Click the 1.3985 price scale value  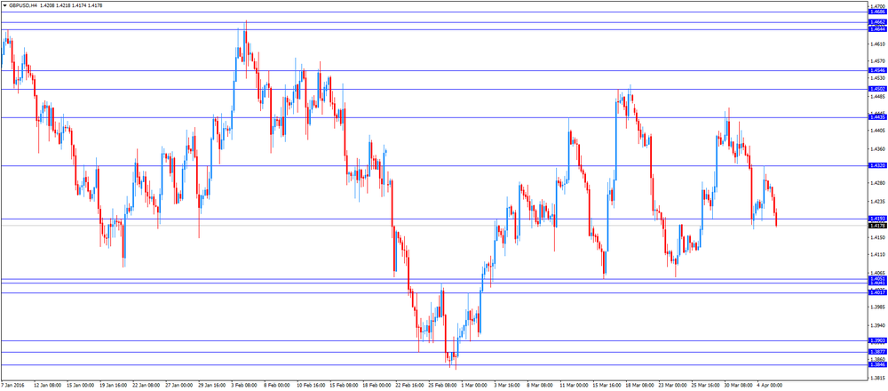(877, 307)
